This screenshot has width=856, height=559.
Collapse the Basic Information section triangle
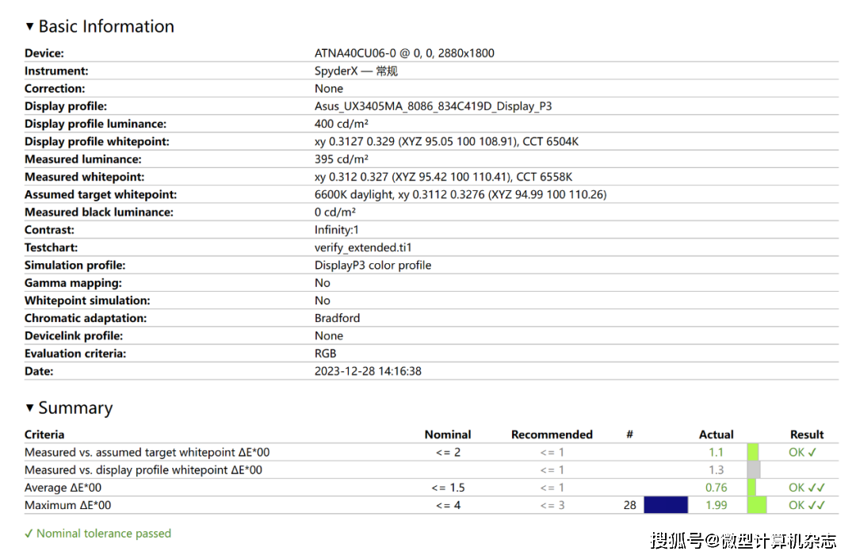(30, 26)
